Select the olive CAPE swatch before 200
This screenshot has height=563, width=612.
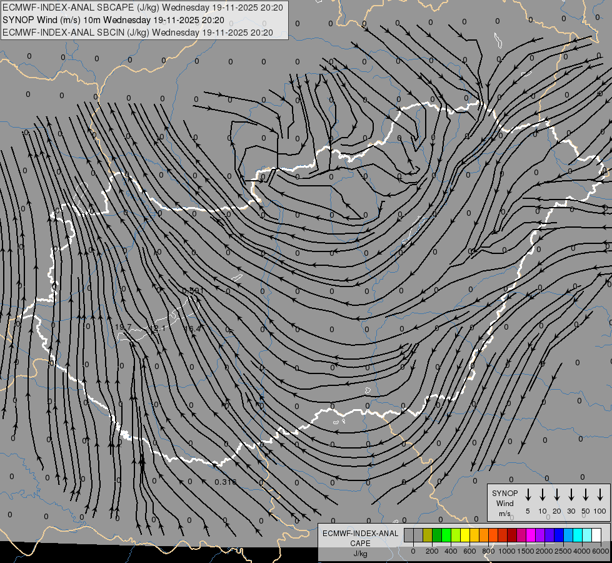tap(428, 535)
